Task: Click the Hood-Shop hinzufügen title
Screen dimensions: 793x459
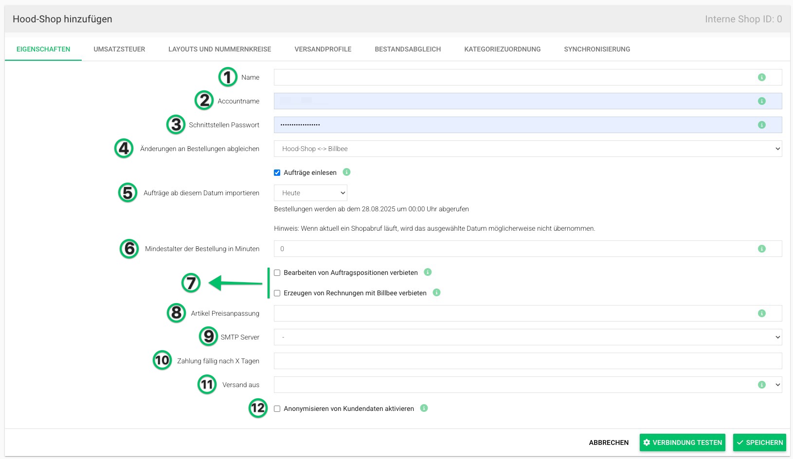Action: [x=62, y=19]
